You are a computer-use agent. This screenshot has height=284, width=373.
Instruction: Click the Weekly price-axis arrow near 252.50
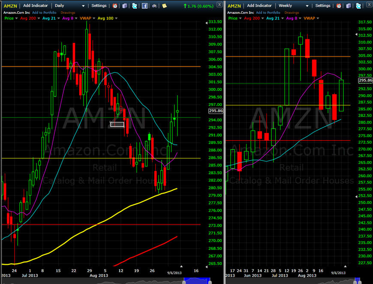356,197
